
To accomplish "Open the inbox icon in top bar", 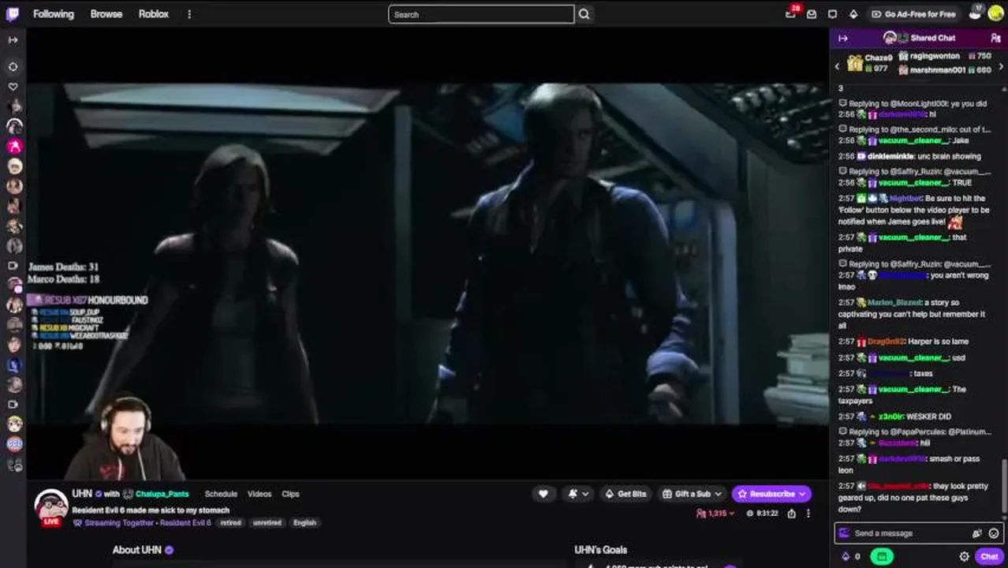I will (x=812, y=14).
